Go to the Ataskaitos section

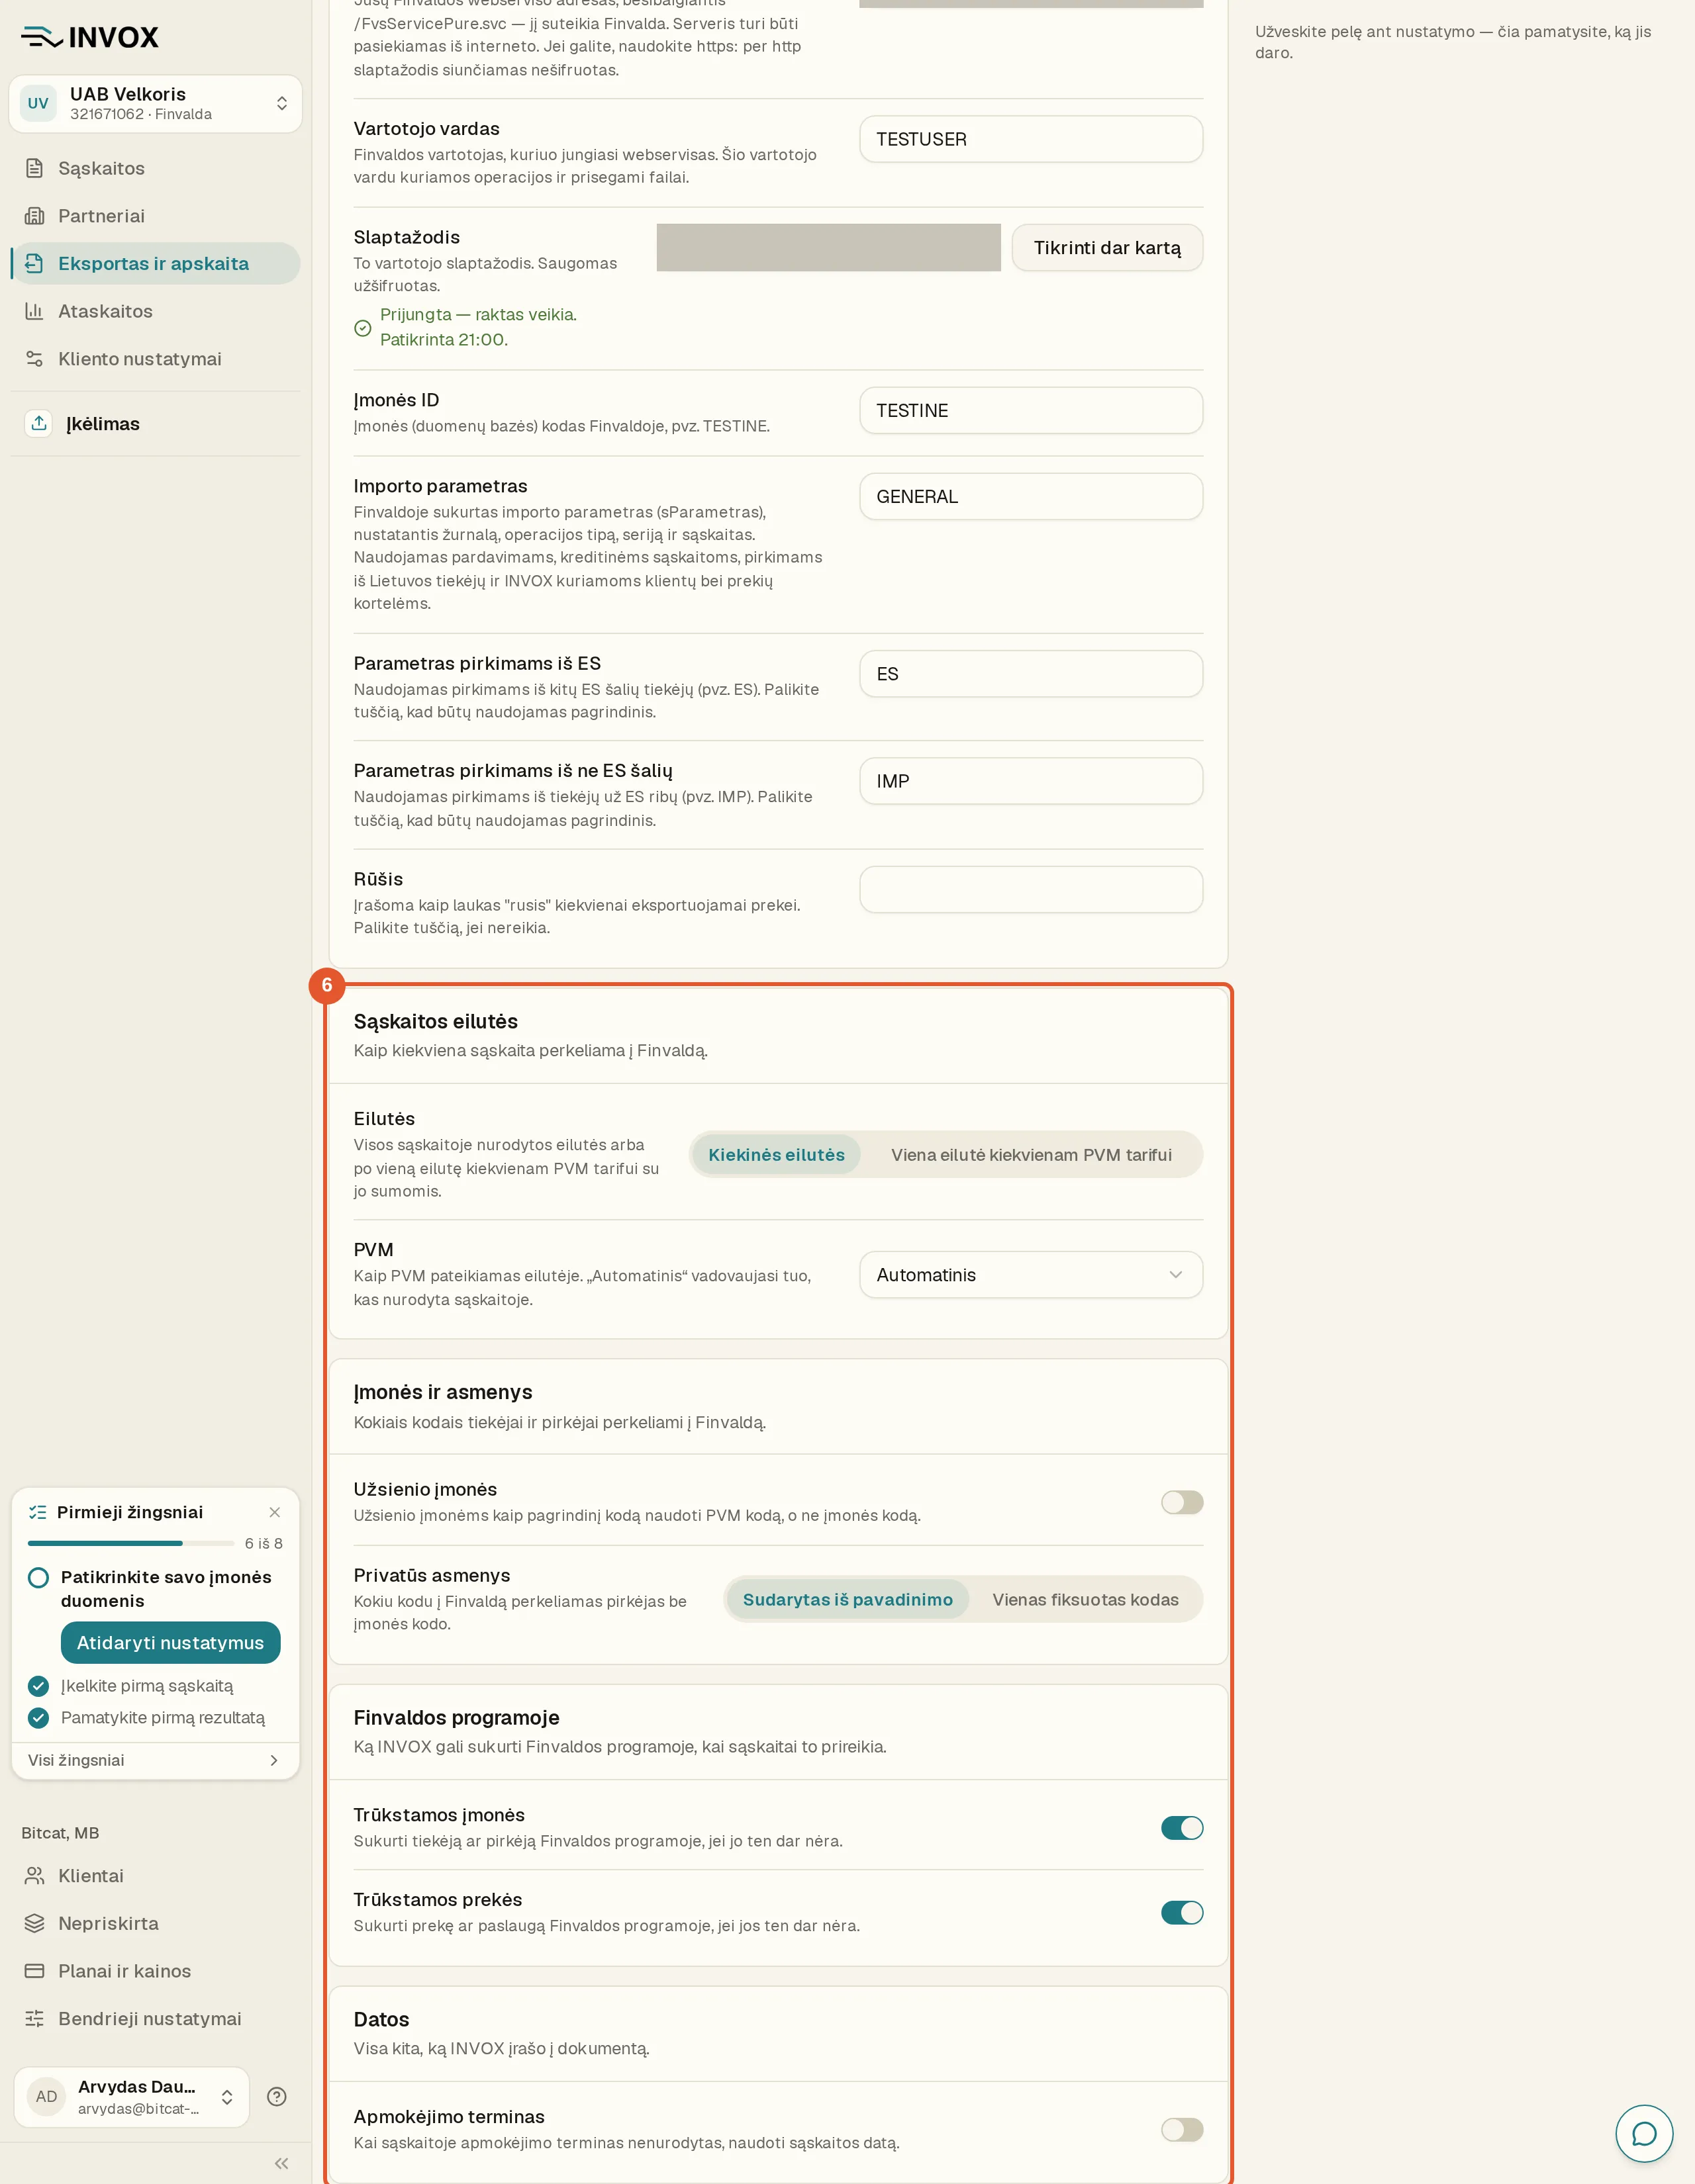(155, 311)
